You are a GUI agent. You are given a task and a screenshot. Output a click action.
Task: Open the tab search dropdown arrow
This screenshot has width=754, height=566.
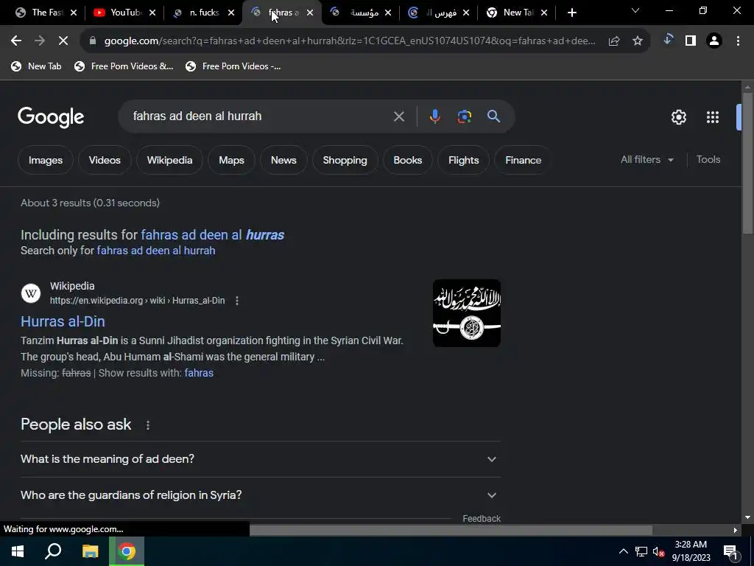click(635, 10)
